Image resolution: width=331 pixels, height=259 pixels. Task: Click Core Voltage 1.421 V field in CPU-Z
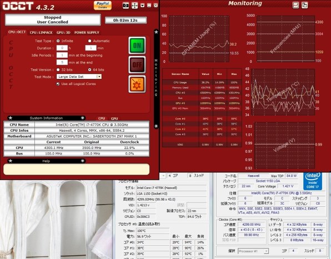click(288, 186)
